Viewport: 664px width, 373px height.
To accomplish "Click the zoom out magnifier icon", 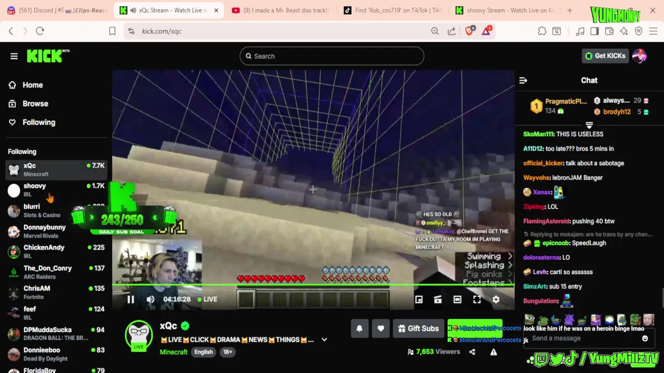I will pyautogui.click(x=435, y=31).
